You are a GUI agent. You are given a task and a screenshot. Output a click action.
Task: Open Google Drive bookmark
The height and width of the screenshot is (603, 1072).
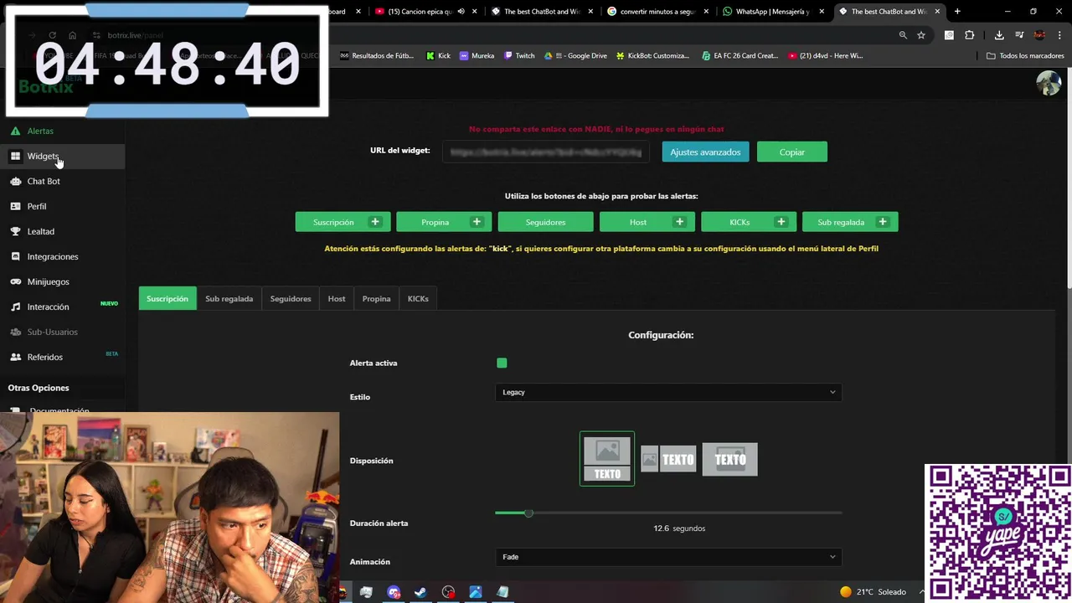pos(575,55)
